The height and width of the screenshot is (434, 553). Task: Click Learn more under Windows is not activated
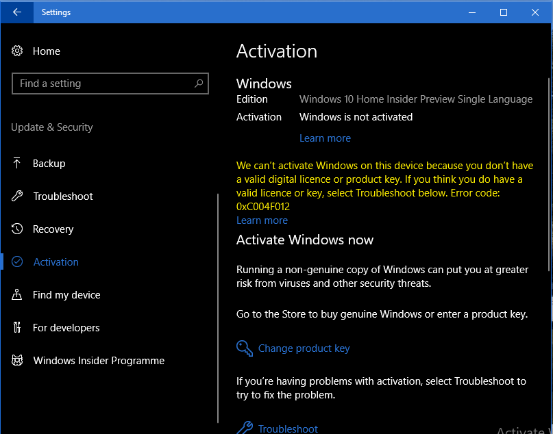tap(325, 138)
